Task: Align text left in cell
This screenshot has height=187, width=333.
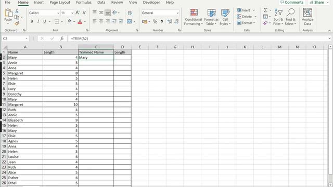Action: [x=95, y=21]
